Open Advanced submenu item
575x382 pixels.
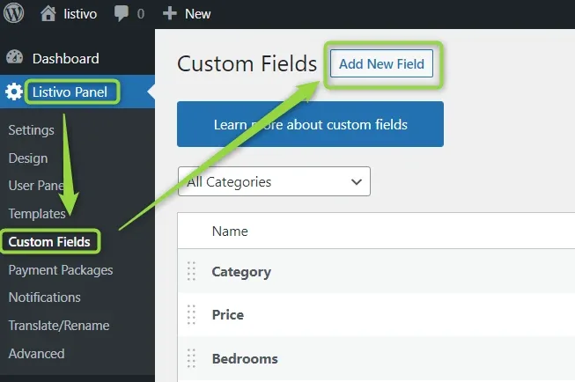coord(36,354)
